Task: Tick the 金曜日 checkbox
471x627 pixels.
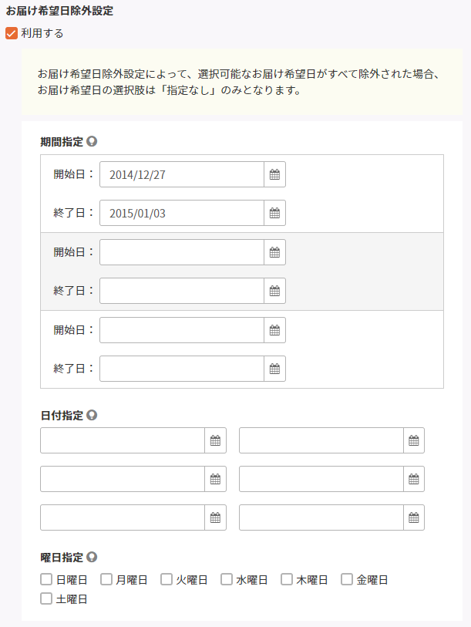Action: tap(347, 579)
